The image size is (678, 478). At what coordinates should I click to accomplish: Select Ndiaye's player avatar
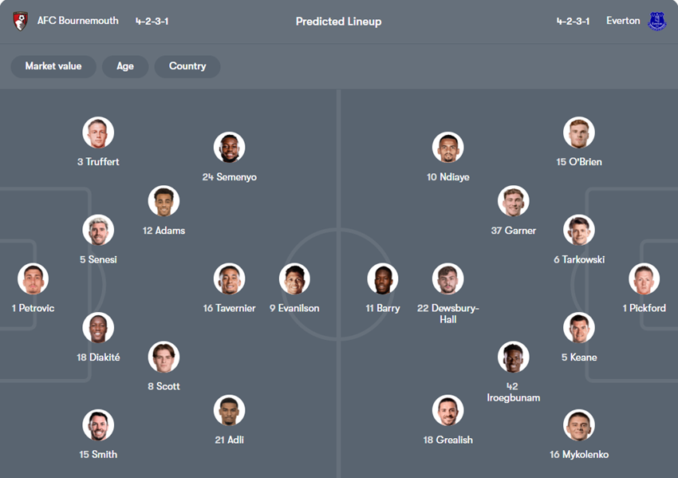(448, 148)
